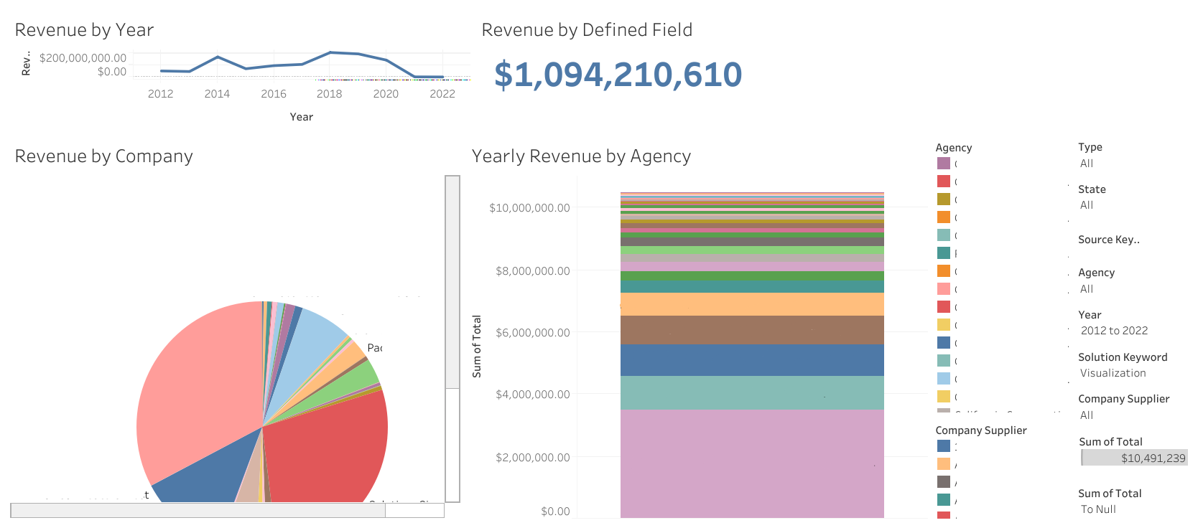1198x528 pixels.
Task: Select the olive swatch in Agency legend
Action: click(x=944, y=199)
